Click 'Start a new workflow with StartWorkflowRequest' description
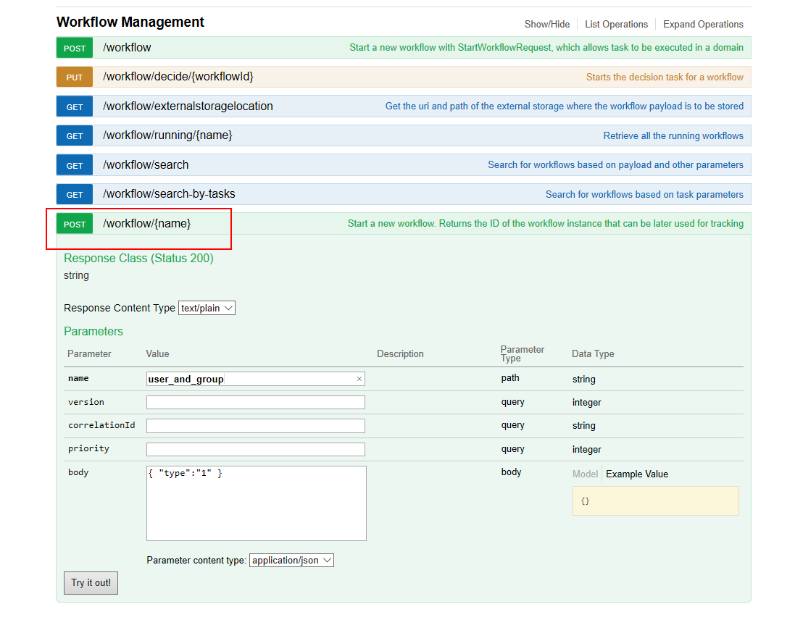 pyautogui.click(x=546, y=48)
